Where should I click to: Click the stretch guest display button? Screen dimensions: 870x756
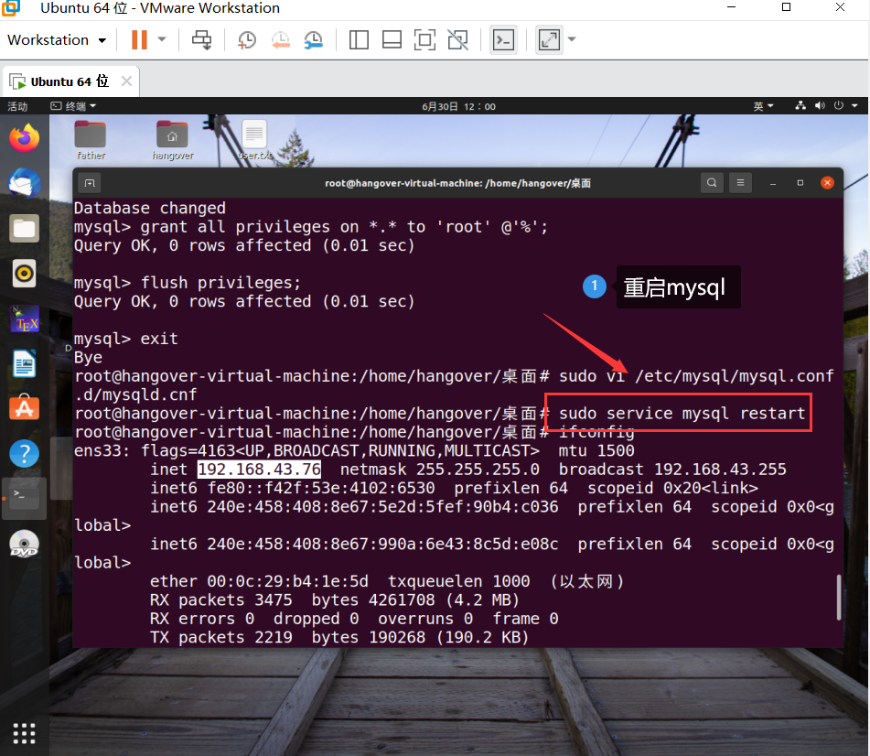point(549,40)
